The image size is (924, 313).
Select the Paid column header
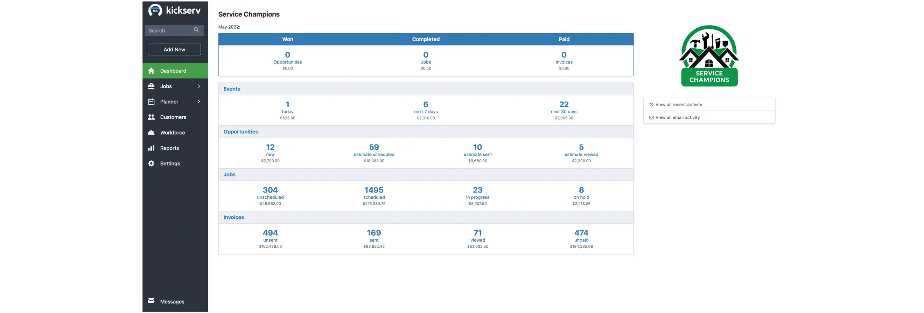point(564,39)
